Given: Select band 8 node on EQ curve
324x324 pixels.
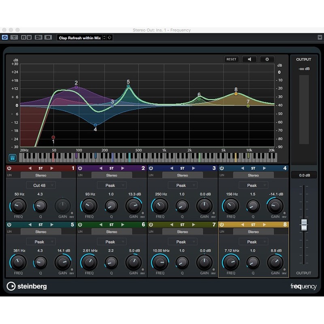Looking at the screenshot, I should (x=236, y=94).
